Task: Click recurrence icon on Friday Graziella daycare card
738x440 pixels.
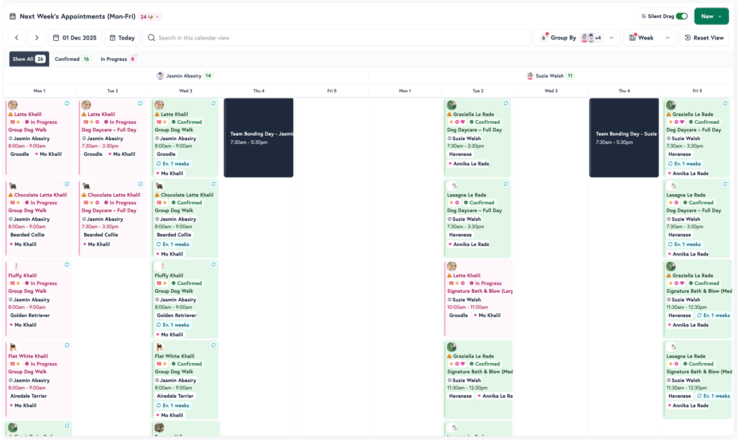Action: (725, 104)
